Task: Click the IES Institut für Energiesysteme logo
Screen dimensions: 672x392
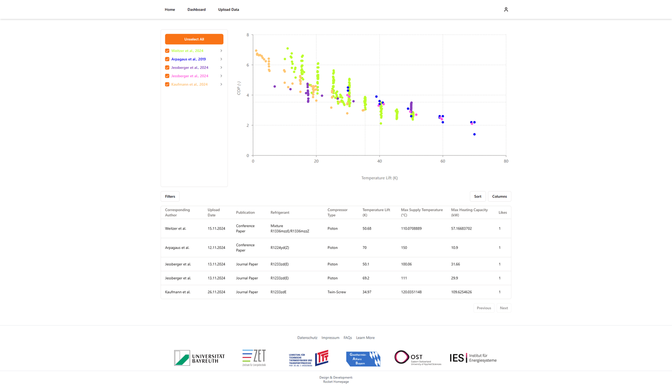Action: click(473, 357)
